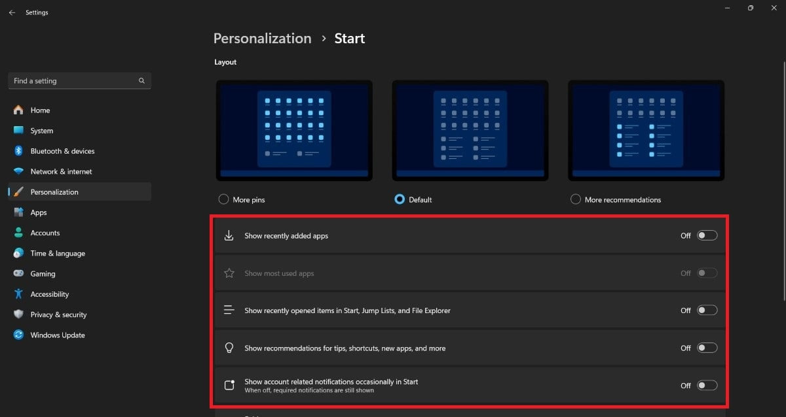The height and width of the screenshot is (417, 786).
Task: Click the Settings window title text
Action: click(37, 12)
